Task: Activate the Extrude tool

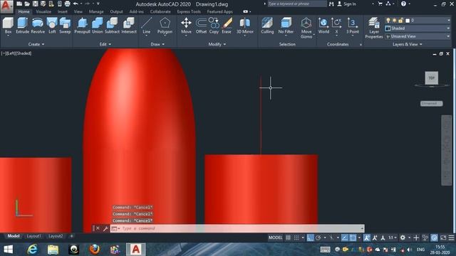Action: point(22,26)
